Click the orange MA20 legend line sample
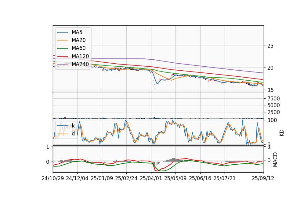This screenshot has width=293, height=210. (62, 40)
